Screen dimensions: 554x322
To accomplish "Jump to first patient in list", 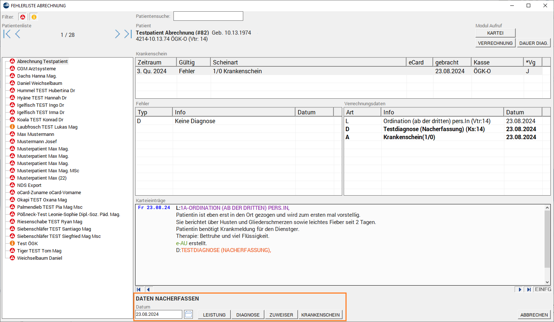I will 7,34.
